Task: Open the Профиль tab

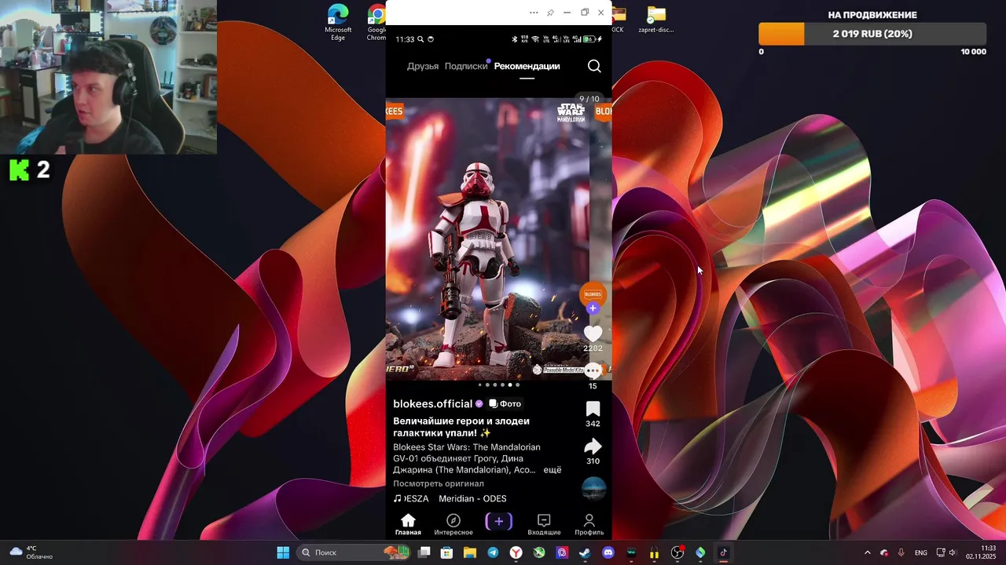Action: pos(589,525)
